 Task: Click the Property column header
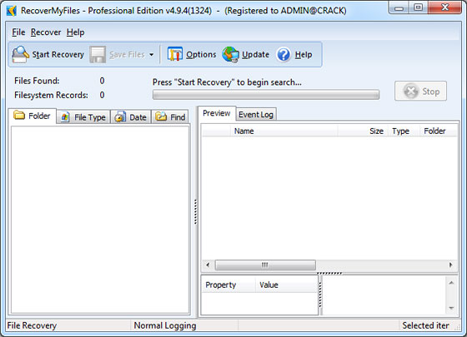click(228, 285)
